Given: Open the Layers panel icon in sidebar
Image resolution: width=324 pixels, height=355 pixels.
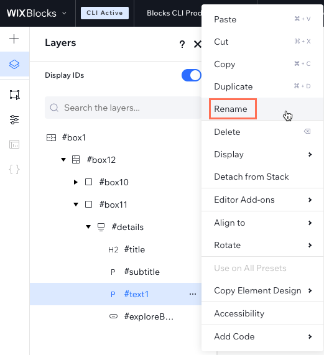Looking at the screenshot, I should pyautogui.click(x=14, y=64).
